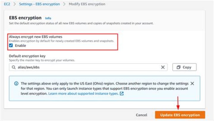Toggle the Enable encryption checkbox
Image resolution: width=214 pixels, height=121 pixels.
tap(11, 45)
